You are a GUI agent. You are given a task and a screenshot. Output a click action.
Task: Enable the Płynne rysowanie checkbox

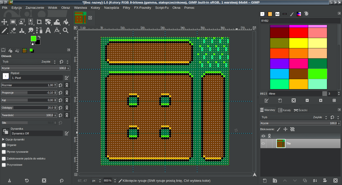pyautogui.click(x=4, y=152)
